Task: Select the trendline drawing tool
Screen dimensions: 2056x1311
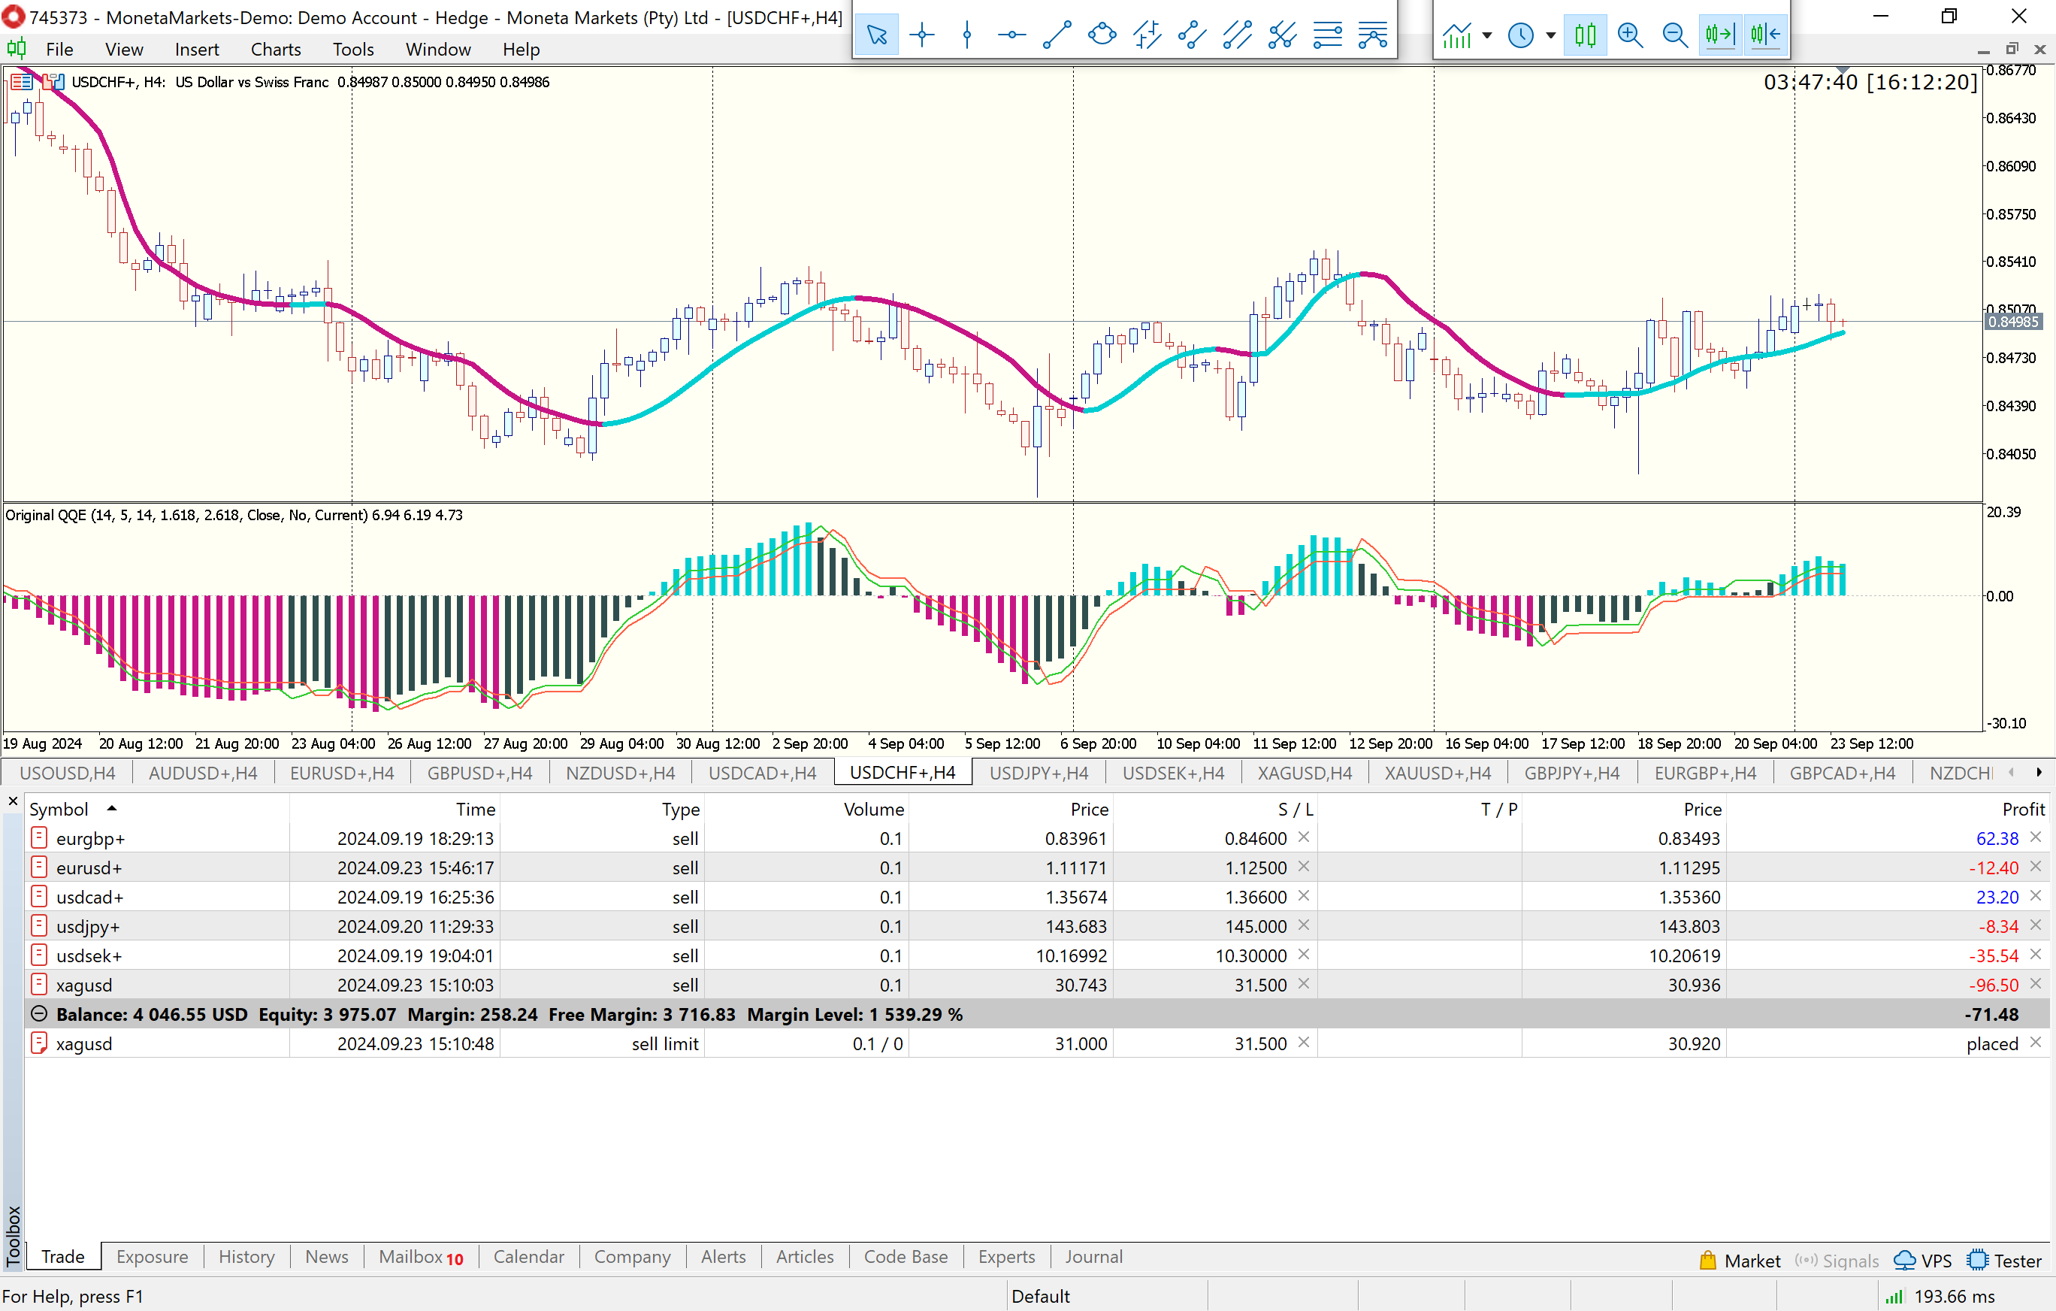Action: tap(1057, 35)
